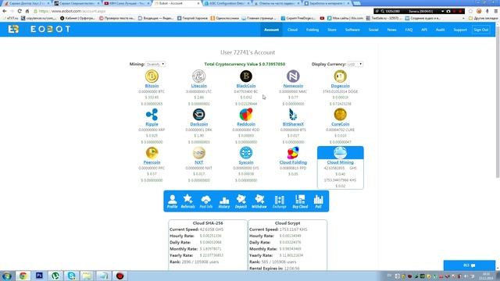Click the Dogecoin icon

point(341,76)
